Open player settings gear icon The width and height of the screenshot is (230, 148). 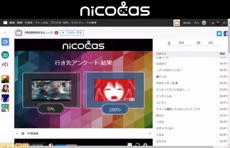[x=145, y=145]
